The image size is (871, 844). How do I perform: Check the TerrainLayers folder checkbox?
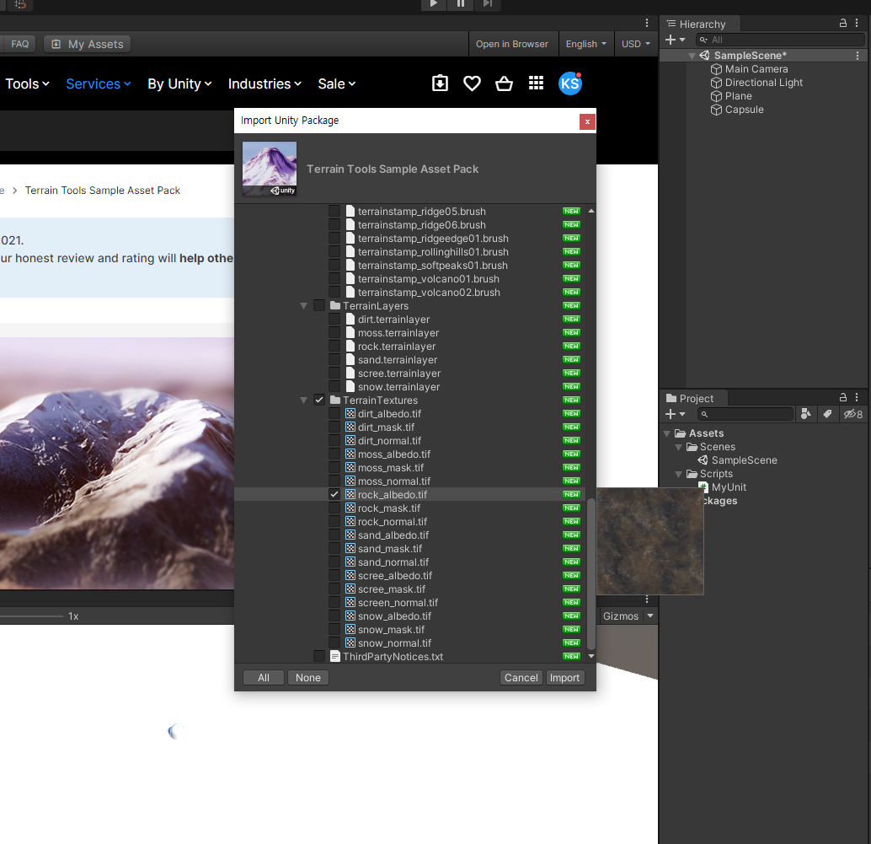[x=319, y=305]
